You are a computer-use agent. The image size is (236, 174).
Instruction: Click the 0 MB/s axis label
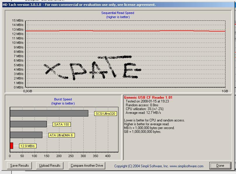pos(19,87)
